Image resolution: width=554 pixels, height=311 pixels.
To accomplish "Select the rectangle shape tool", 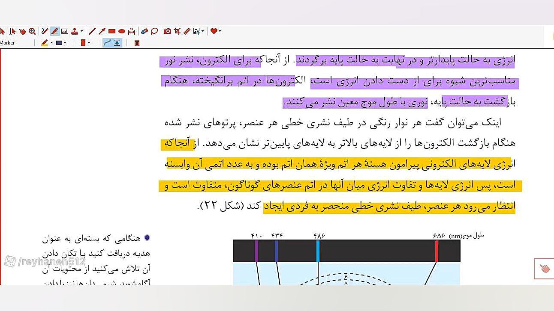I will 112,31.
